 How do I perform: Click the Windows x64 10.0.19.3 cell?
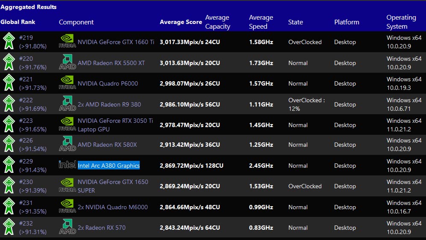404,83
